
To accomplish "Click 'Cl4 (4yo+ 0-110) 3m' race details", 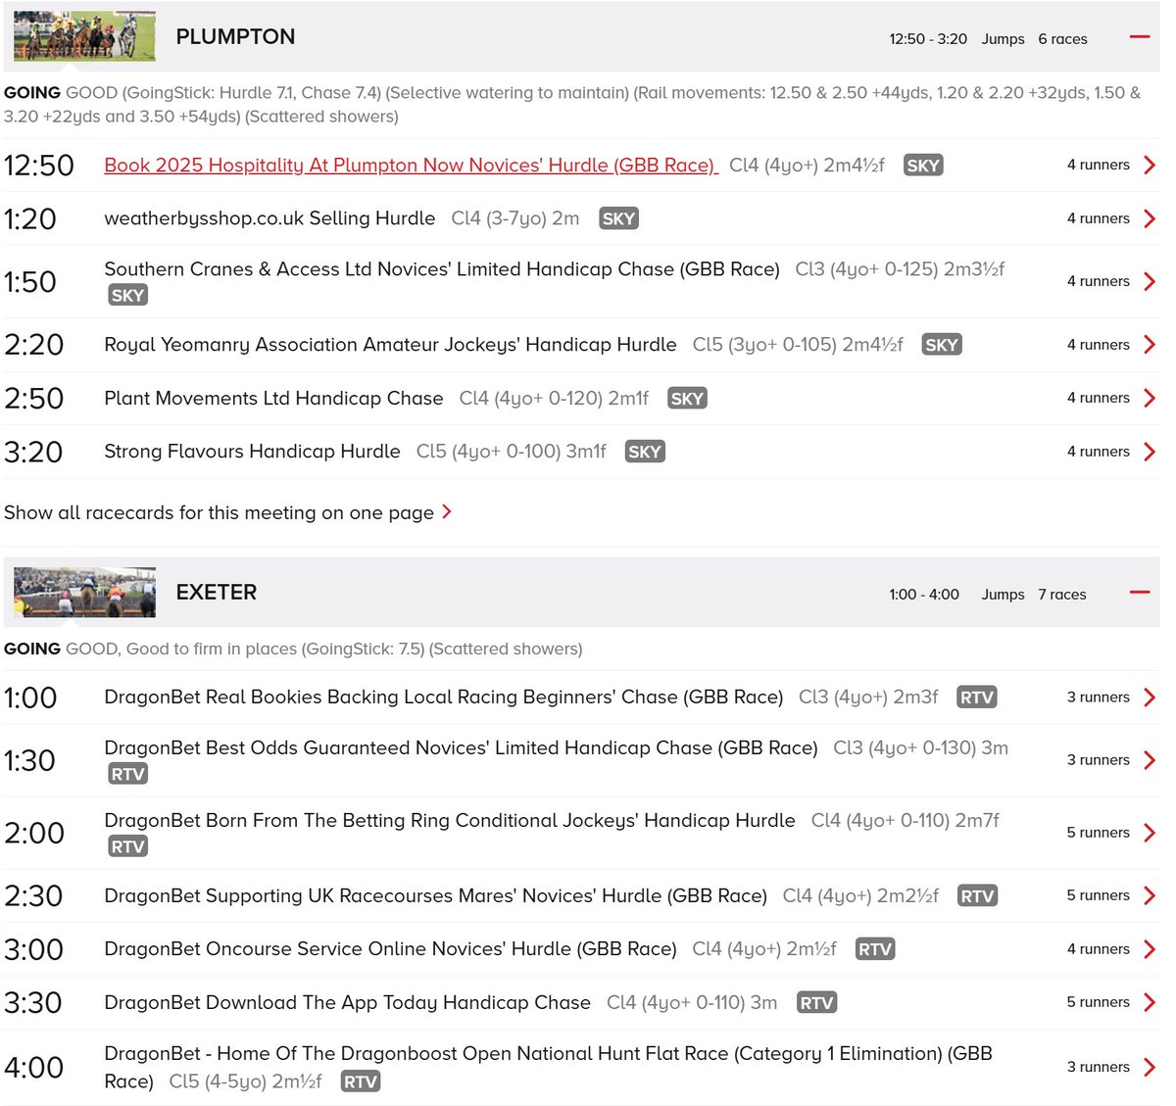I will 692,1003.
